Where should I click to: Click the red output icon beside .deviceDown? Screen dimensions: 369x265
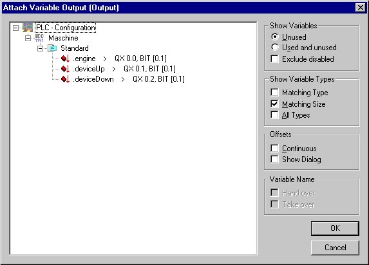click(x=66, y=79)
